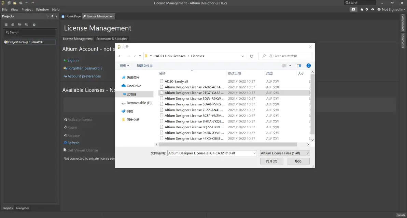407x218 pixels.
Task: Select 此电脑 in the navigation pane
Action: point(131,95)
